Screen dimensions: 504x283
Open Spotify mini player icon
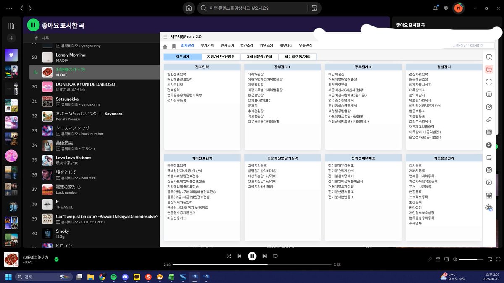[x=489, y=260]
